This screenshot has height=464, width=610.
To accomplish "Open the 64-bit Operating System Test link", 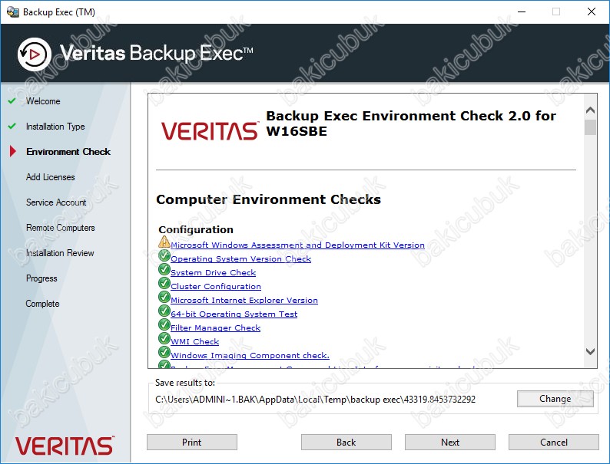I will point(234,314).
